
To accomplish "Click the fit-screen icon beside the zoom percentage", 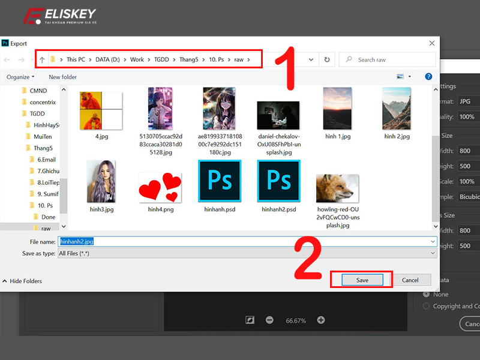I will click(x=250, y=320).
